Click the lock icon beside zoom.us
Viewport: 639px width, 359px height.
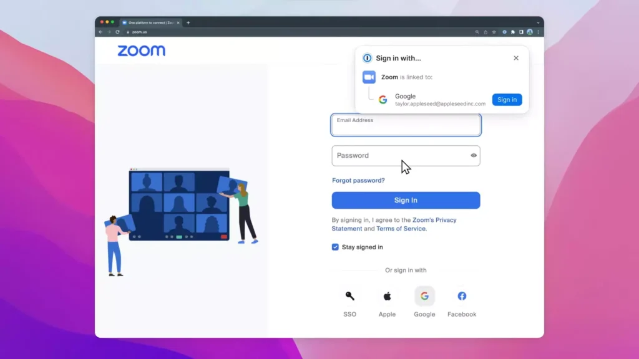(127, 32)
